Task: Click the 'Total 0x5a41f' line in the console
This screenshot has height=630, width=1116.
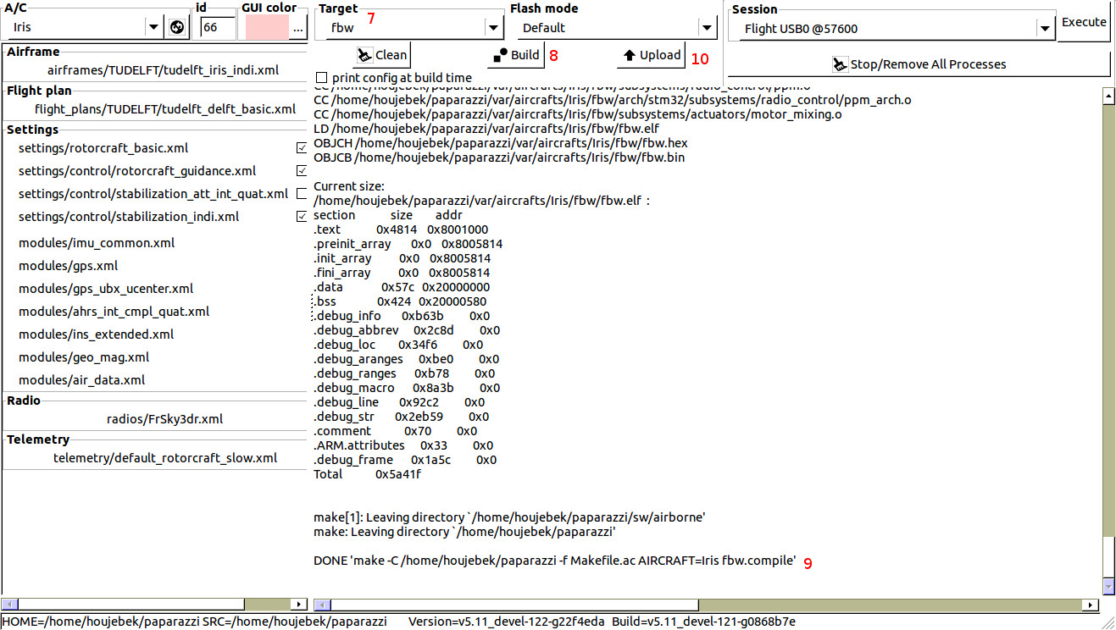Action: pos(367,474)
